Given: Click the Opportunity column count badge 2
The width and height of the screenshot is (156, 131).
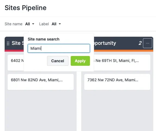Looking at the screenshot, I should coord(140,43).
